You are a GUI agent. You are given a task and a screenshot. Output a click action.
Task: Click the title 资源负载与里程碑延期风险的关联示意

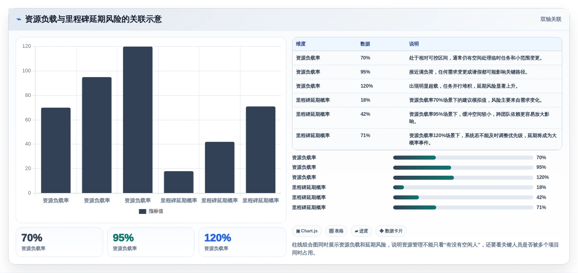(93, 19)
